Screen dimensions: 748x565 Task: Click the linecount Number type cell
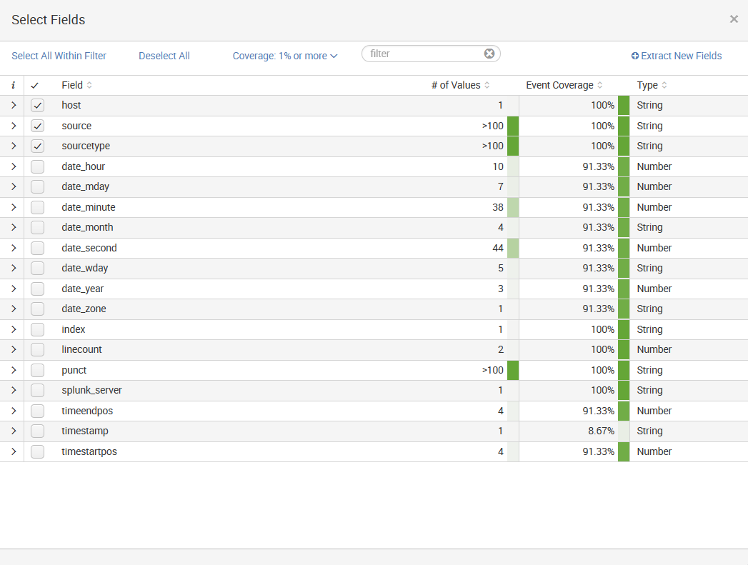coord(654,349)
